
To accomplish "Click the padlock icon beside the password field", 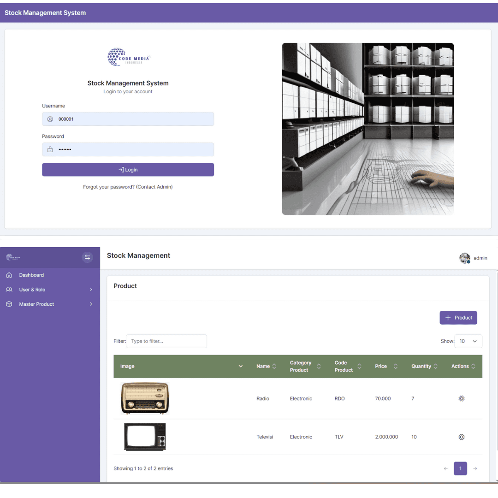I will point(50,149).
